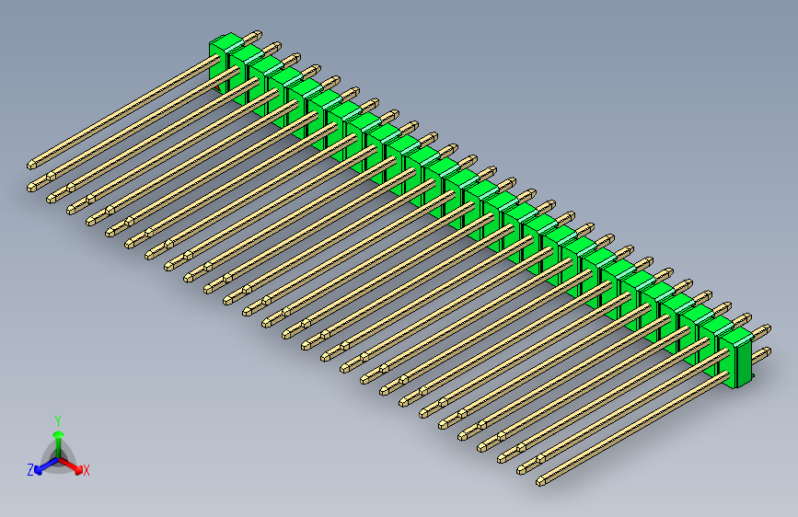798x517 pixels.
Task: Click the red X axis arrow of triad
Action: click(71, 465)
